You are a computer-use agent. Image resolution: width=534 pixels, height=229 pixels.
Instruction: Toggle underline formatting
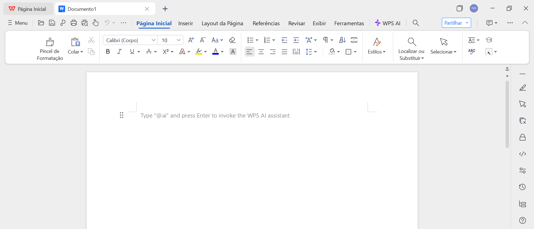[132, 52]
